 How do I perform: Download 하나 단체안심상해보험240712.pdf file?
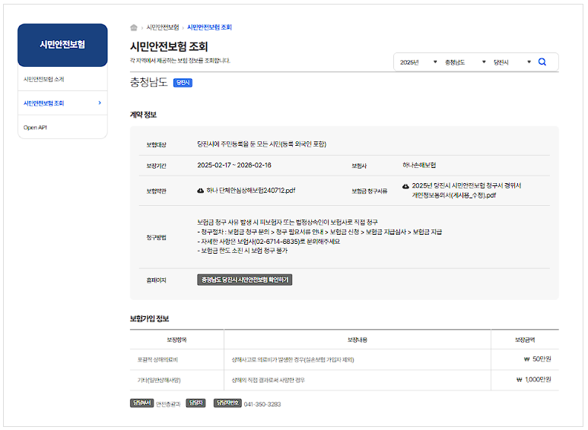[x=250, y=191]
